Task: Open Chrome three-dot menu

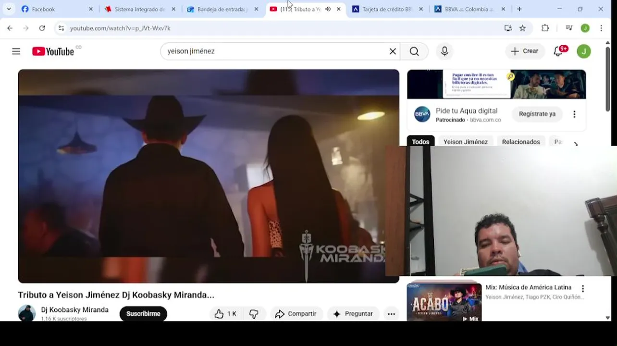Action: 601,28
